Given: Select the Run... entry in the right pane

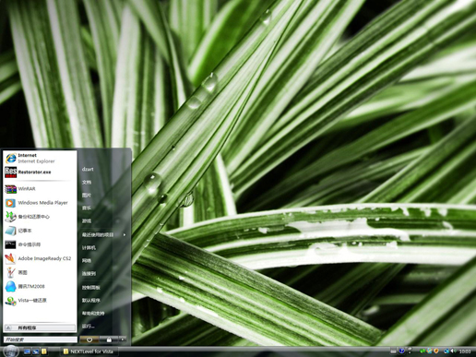Looking at the screenshot, I should point(89,327).
